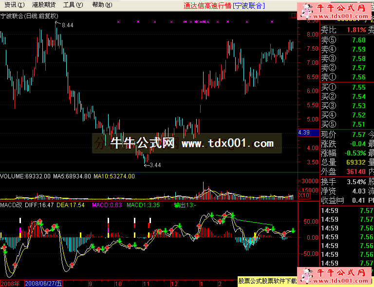Open the 资讯(I) menu
This screenshot has width=374, height=287.
pos(15,5)
